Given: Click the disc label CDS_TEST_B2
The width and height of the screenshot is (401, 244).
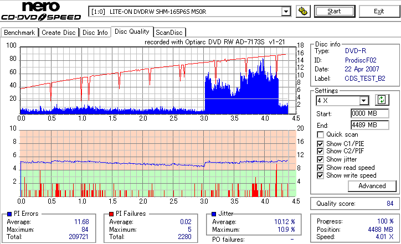Looking at the screenshot, I should coord(365,79).
